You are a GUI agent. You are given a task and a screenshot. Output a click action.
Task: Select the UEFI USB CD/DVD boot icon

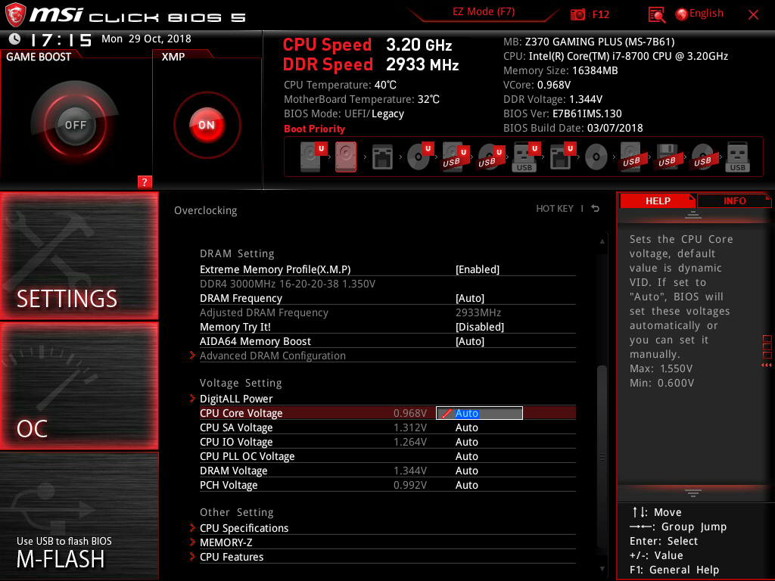490,157
